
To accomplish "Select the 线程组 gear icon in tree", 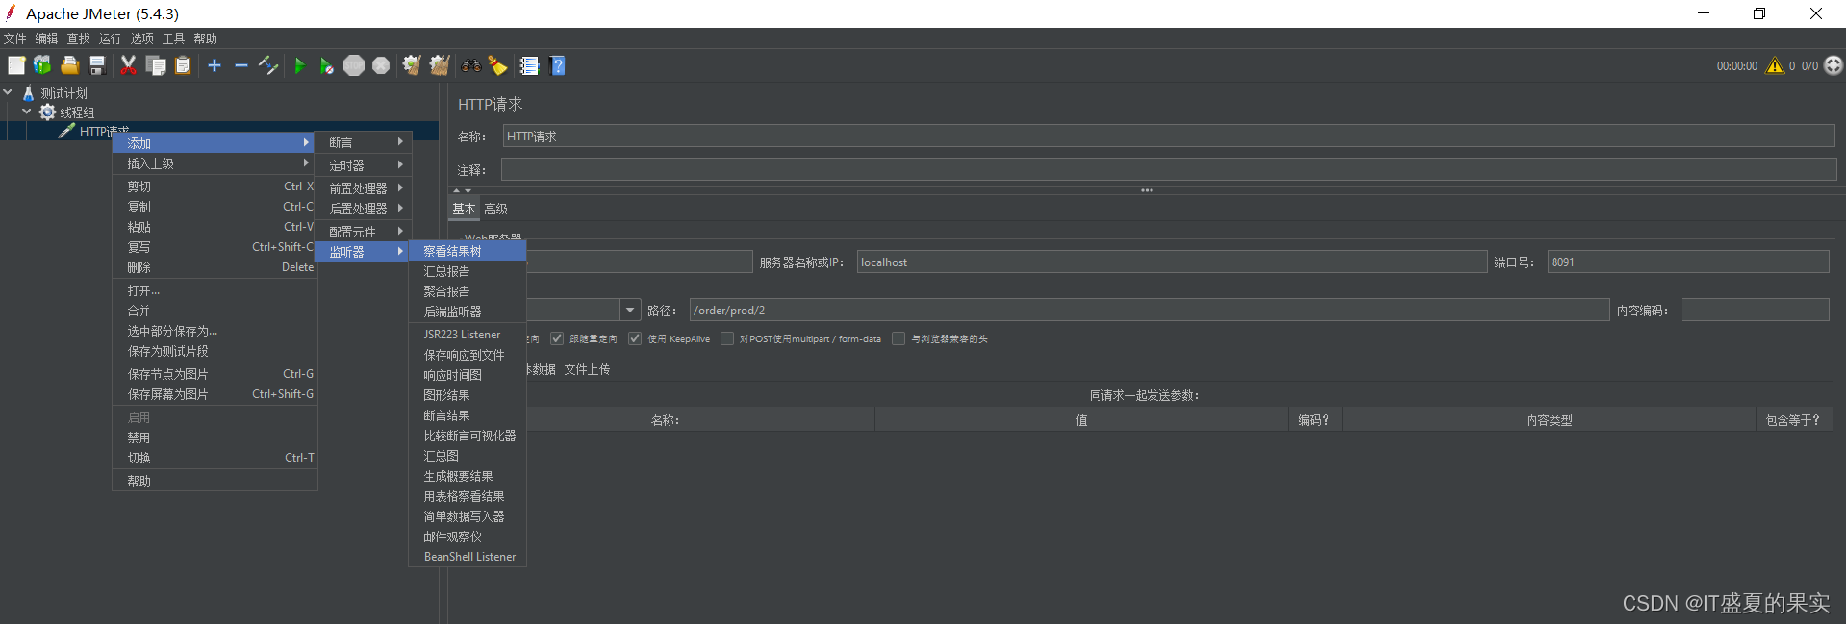I will pyautogui.click(x=47, y=112).
